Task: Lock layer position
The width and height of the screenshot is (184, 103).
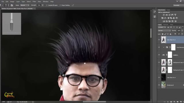Action: (x=168, y=34)
